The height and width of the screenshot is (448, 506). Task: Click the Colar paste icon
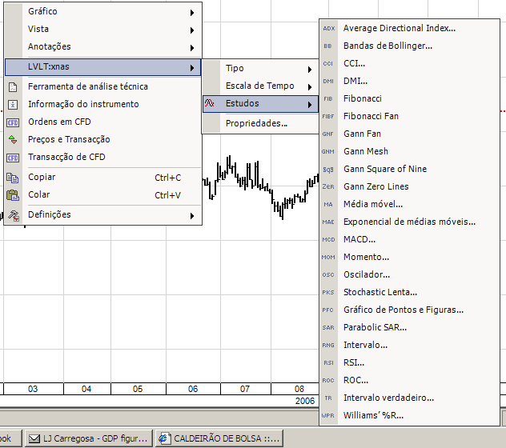(x=13, y=195)
